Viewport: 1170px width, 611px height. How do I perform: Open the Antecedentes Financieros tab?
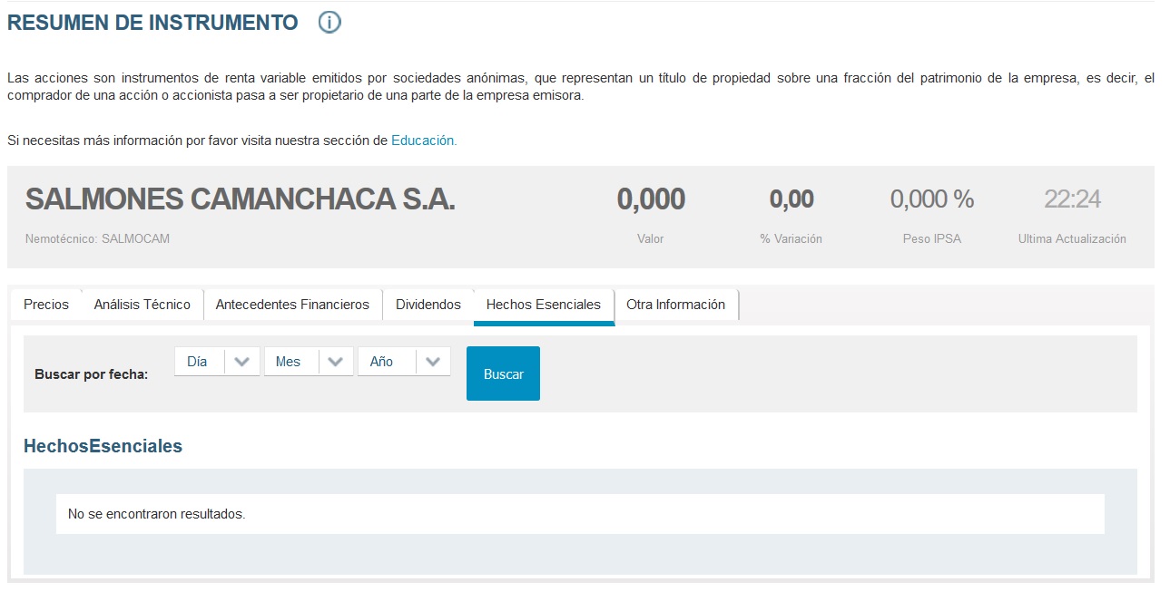[x=292, y=305]
